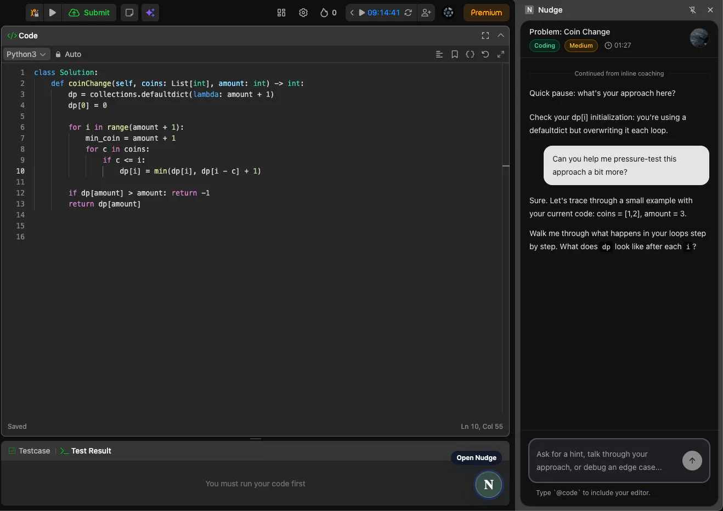Submit the solution
Screen dimensions: 723x511
click(x=89, y=13)
